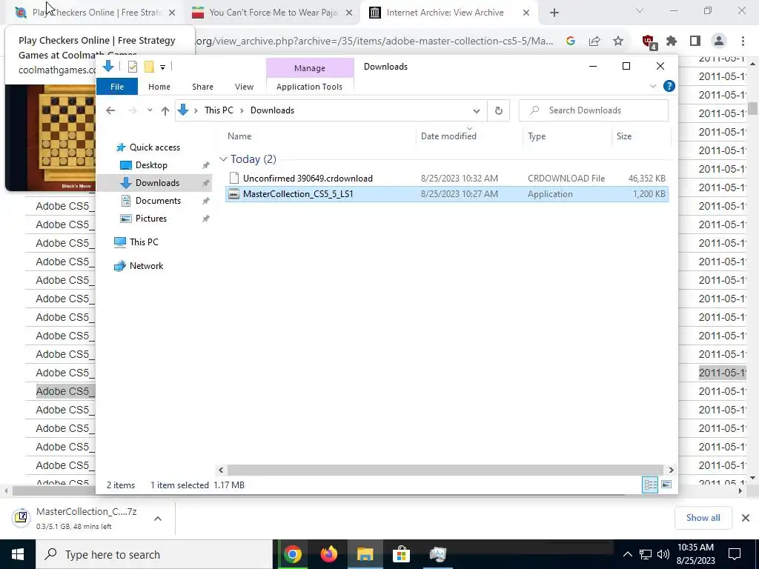Switch to Large icons view layout

pyautogui.click(x=666, y=485)
